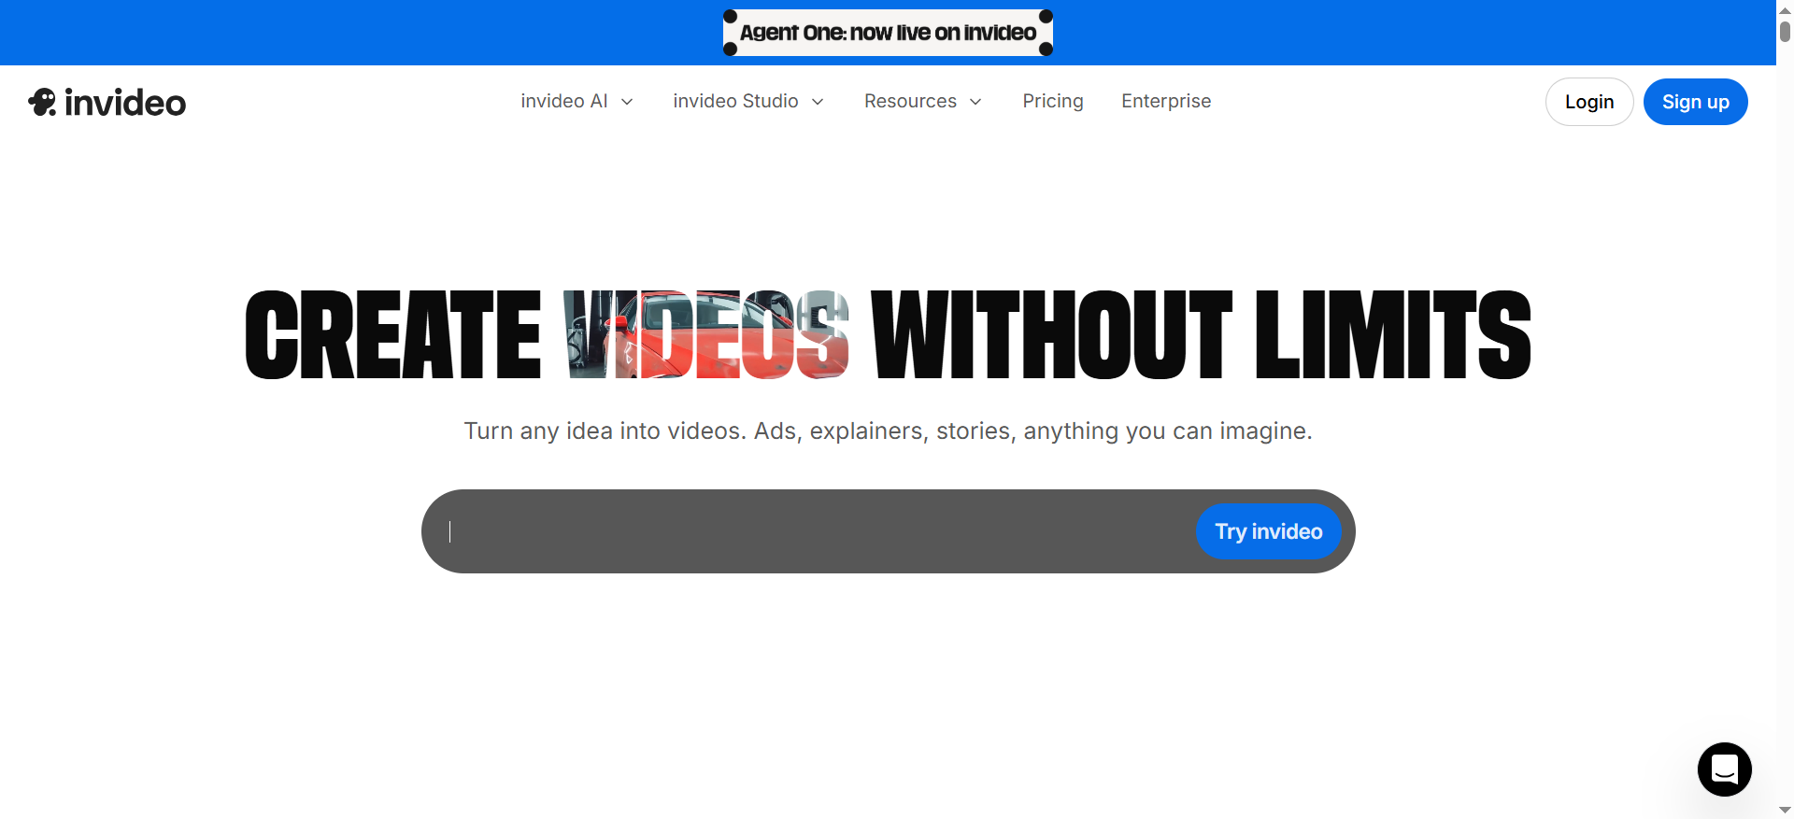Click the 'Turn any idea into videos' tagline

click(x=888, y=431)
